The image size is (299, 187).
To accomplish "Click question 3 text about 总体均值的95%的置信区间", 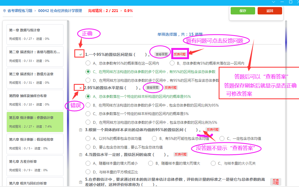I will point(143,130).
